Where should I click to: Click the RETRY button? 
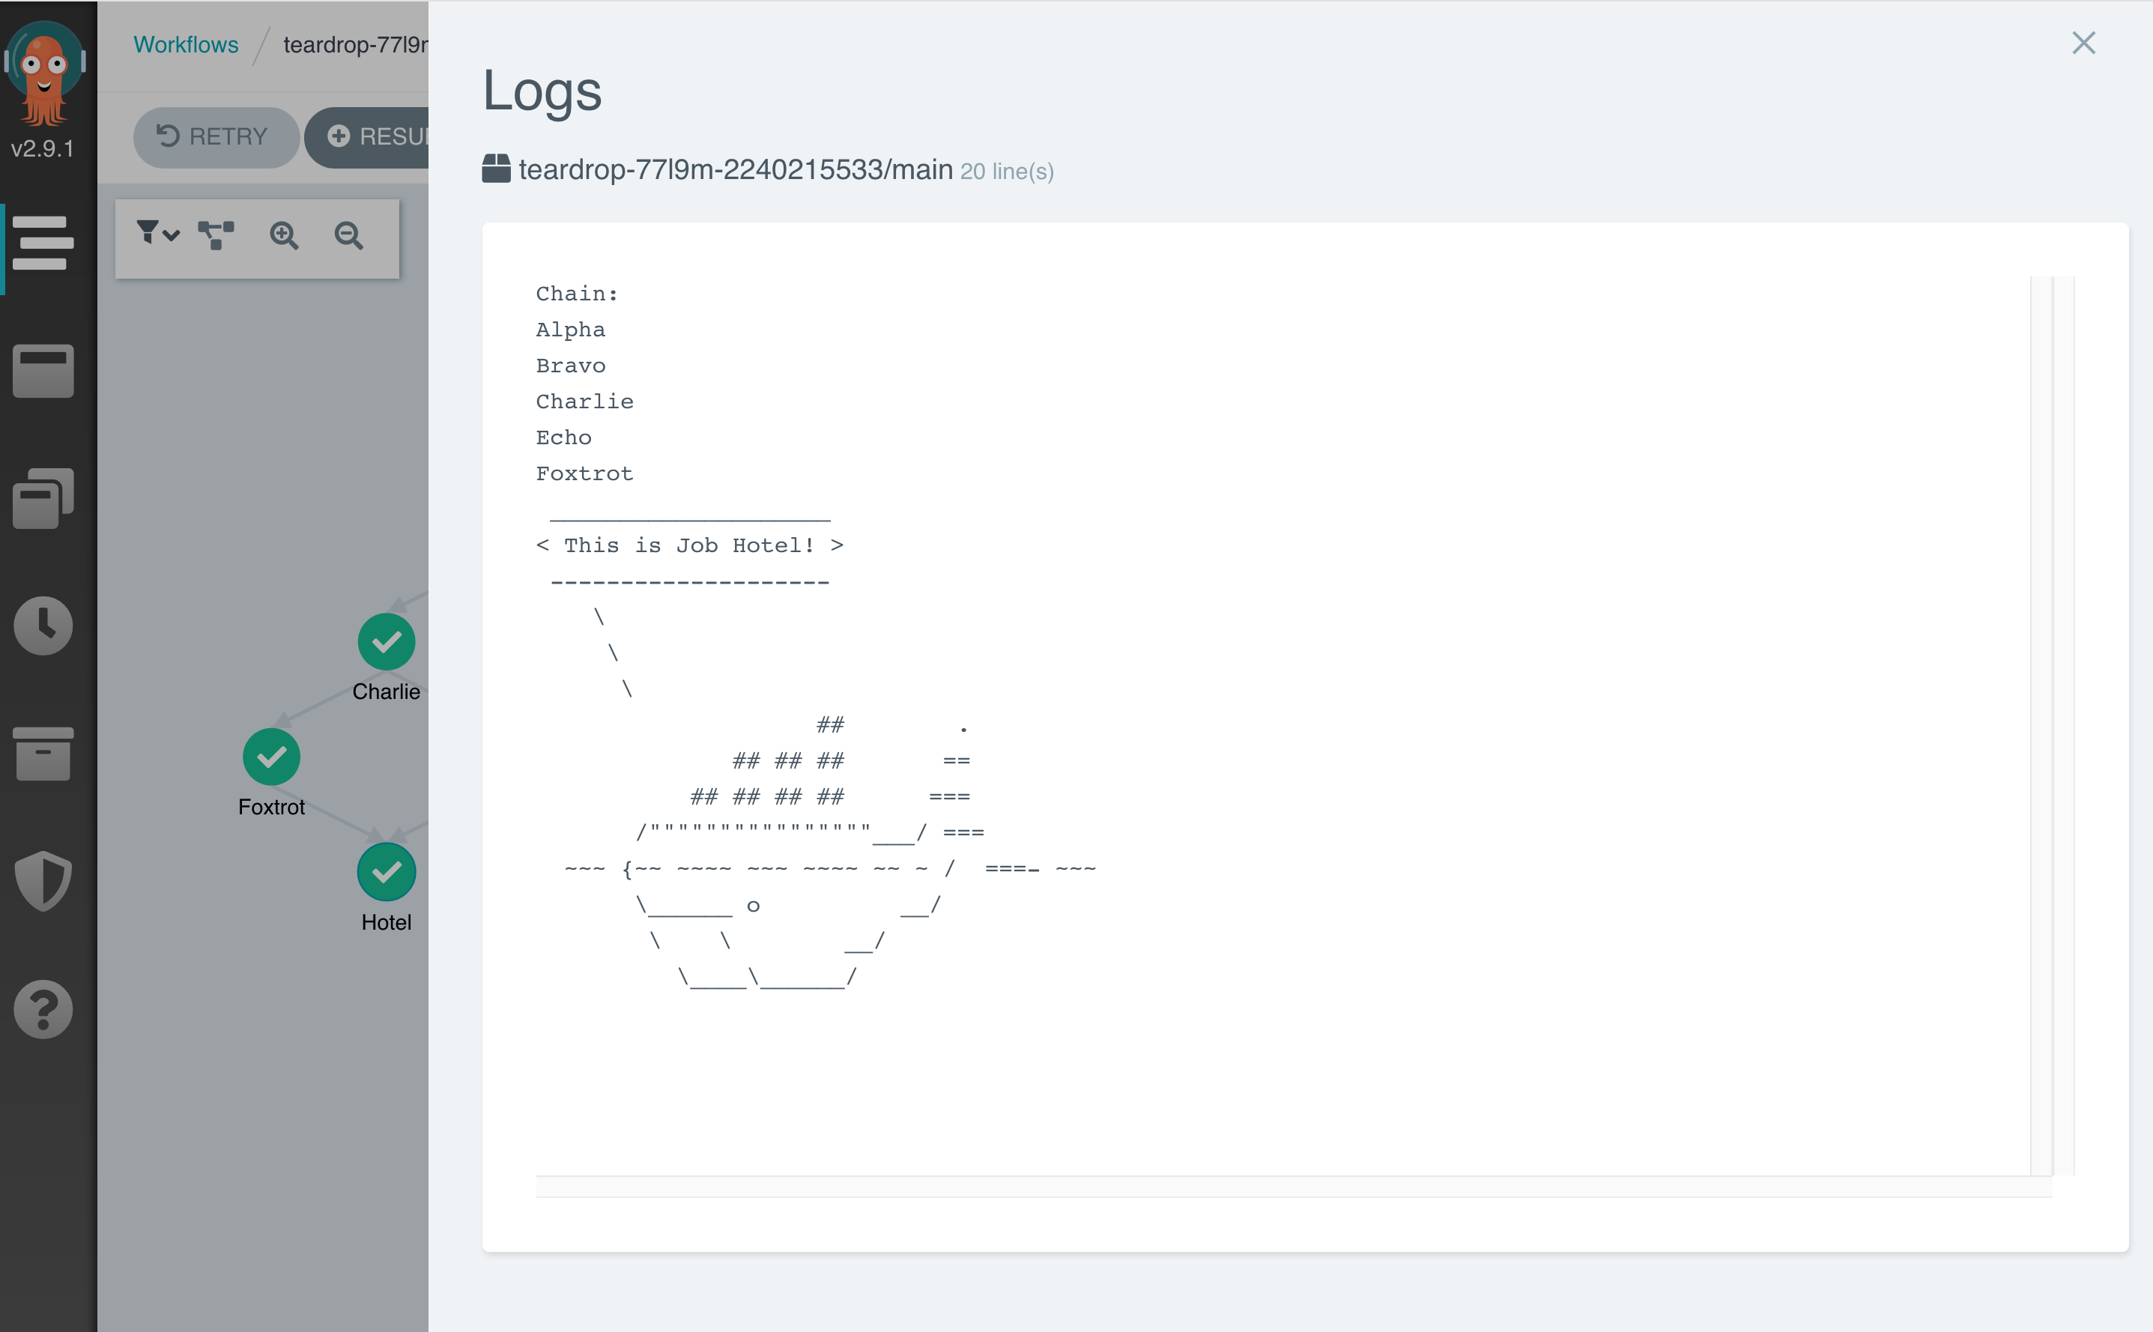[216, 136]
